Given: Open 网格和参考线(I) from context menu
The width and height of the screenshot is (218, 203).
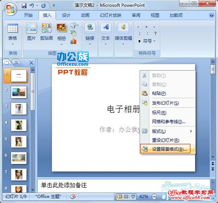Looking at the screenshot, I should [167, 122].
